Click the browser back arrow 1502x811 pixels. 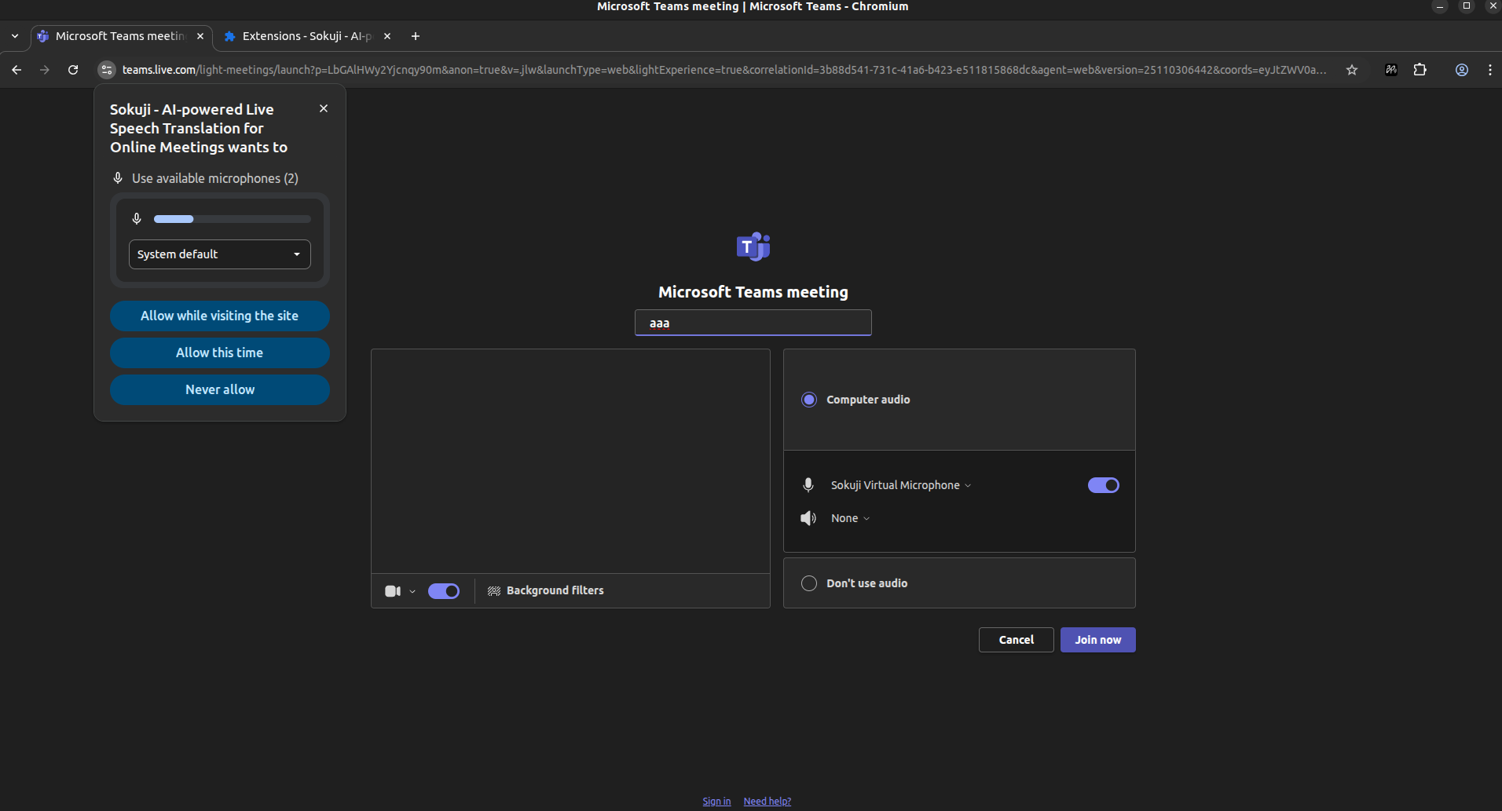pos(16,70)
